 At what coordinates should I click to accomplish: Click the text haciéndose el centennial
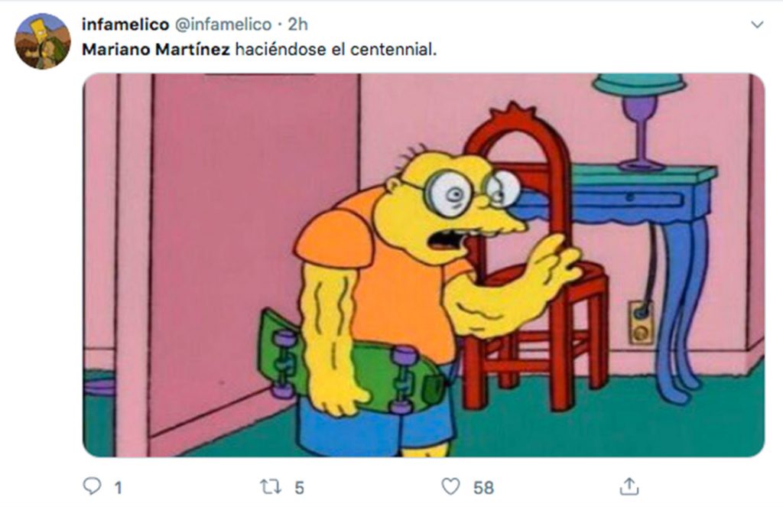coord(336,50)
